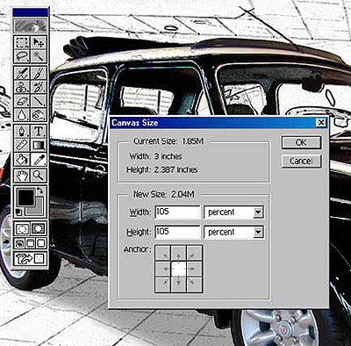Open the foreground color picker

pos(25,198)
